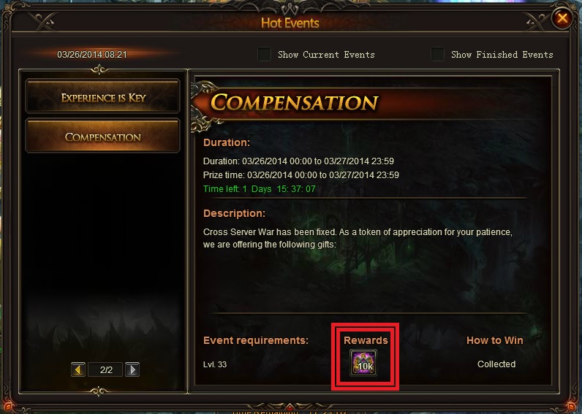The height and width of the screenshot is (414, 582).
Task: Enable the Show Current Events checkbox
Action: pyautogui.click(x=264, y=55)
